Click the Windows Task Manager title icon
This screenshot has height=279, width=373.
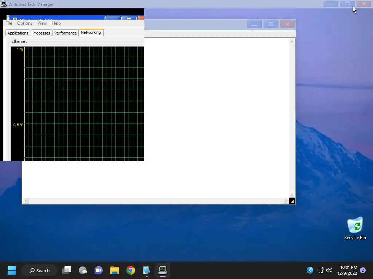click(4, 4)
